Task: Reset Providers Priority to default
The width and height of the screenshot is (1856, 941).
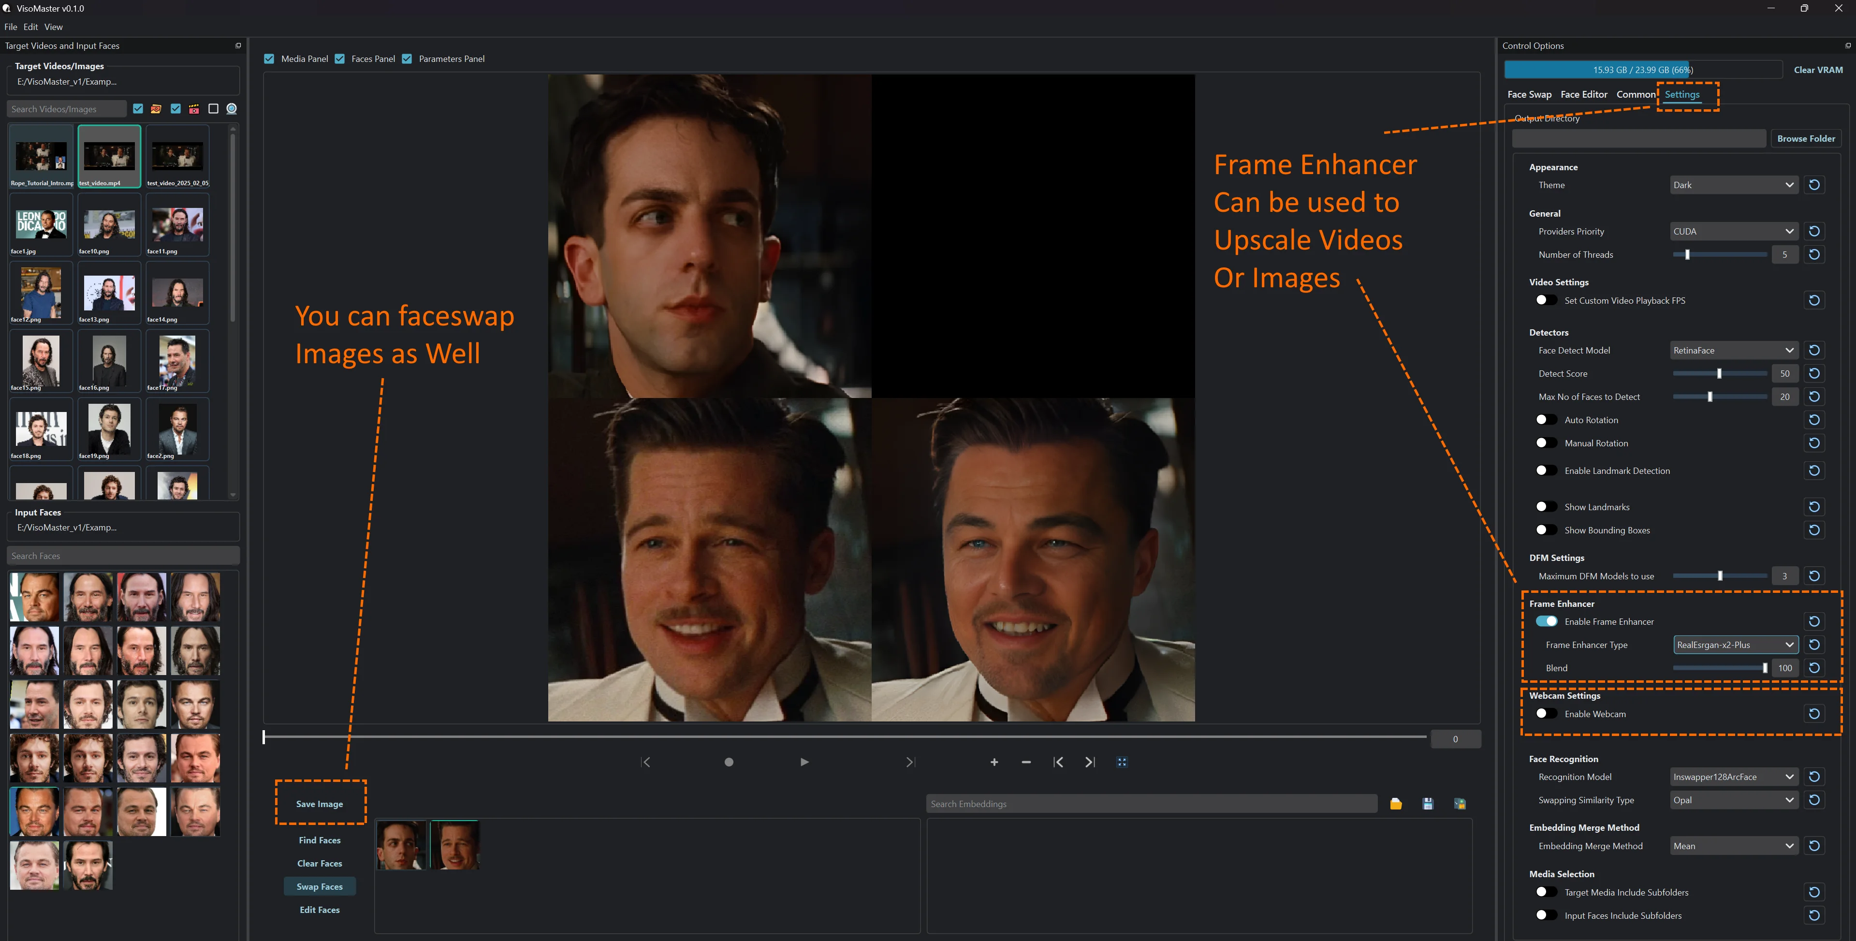Action: [x=1814, y=231]
